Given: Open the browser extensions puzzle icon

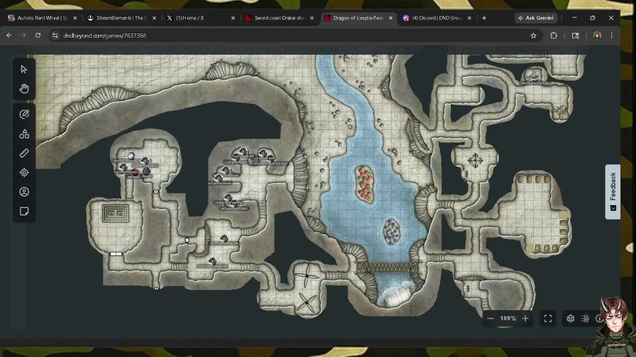Looking at the screenshot, I should [554, 35].
